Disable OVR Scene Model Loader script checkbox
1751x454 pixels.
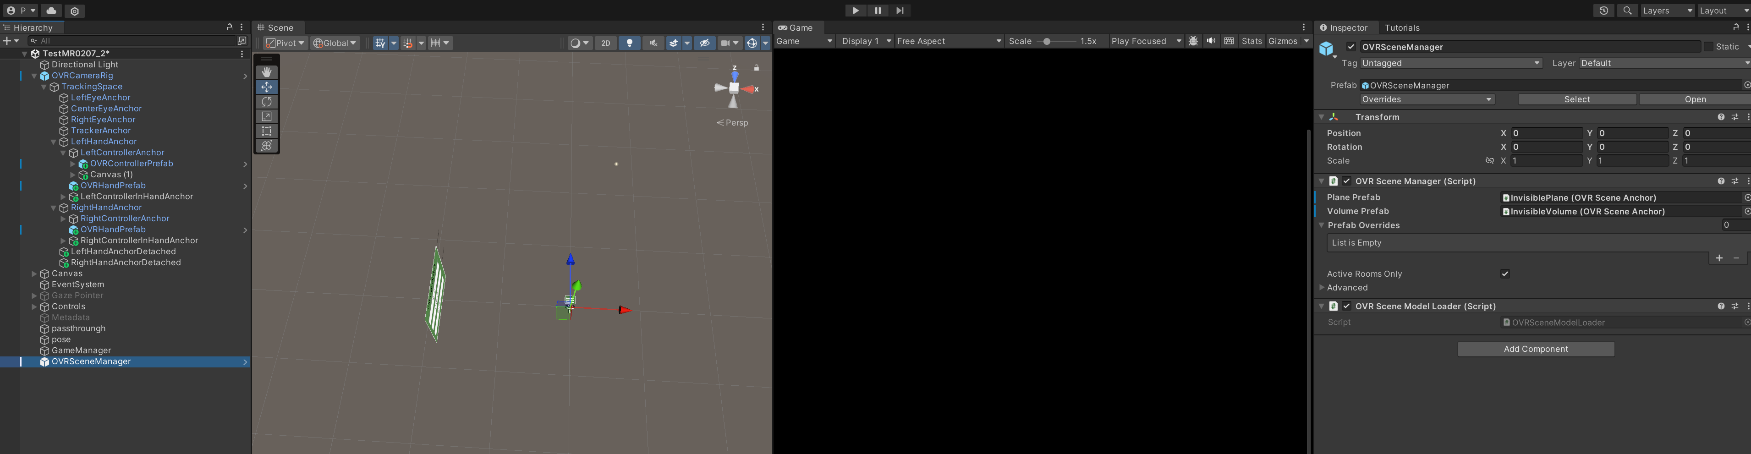1346,306
